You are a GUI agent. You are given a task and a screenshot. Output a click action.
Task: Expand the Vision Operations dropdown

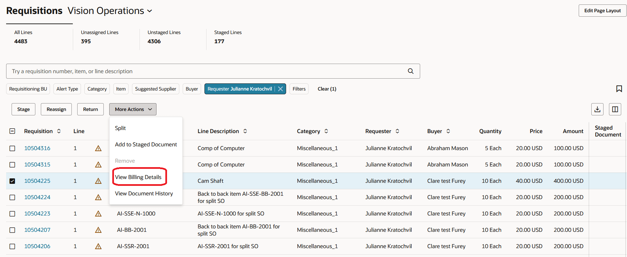(149, 11)
